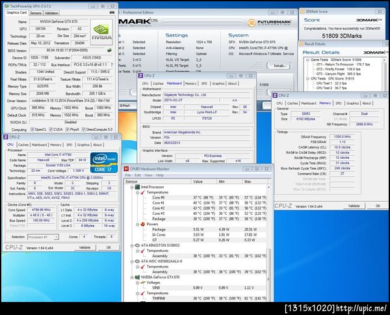Toggle the OpenCL checkbox in GPU-Z
The width and height of the screenshot is (390, 315).
[32, 130]
